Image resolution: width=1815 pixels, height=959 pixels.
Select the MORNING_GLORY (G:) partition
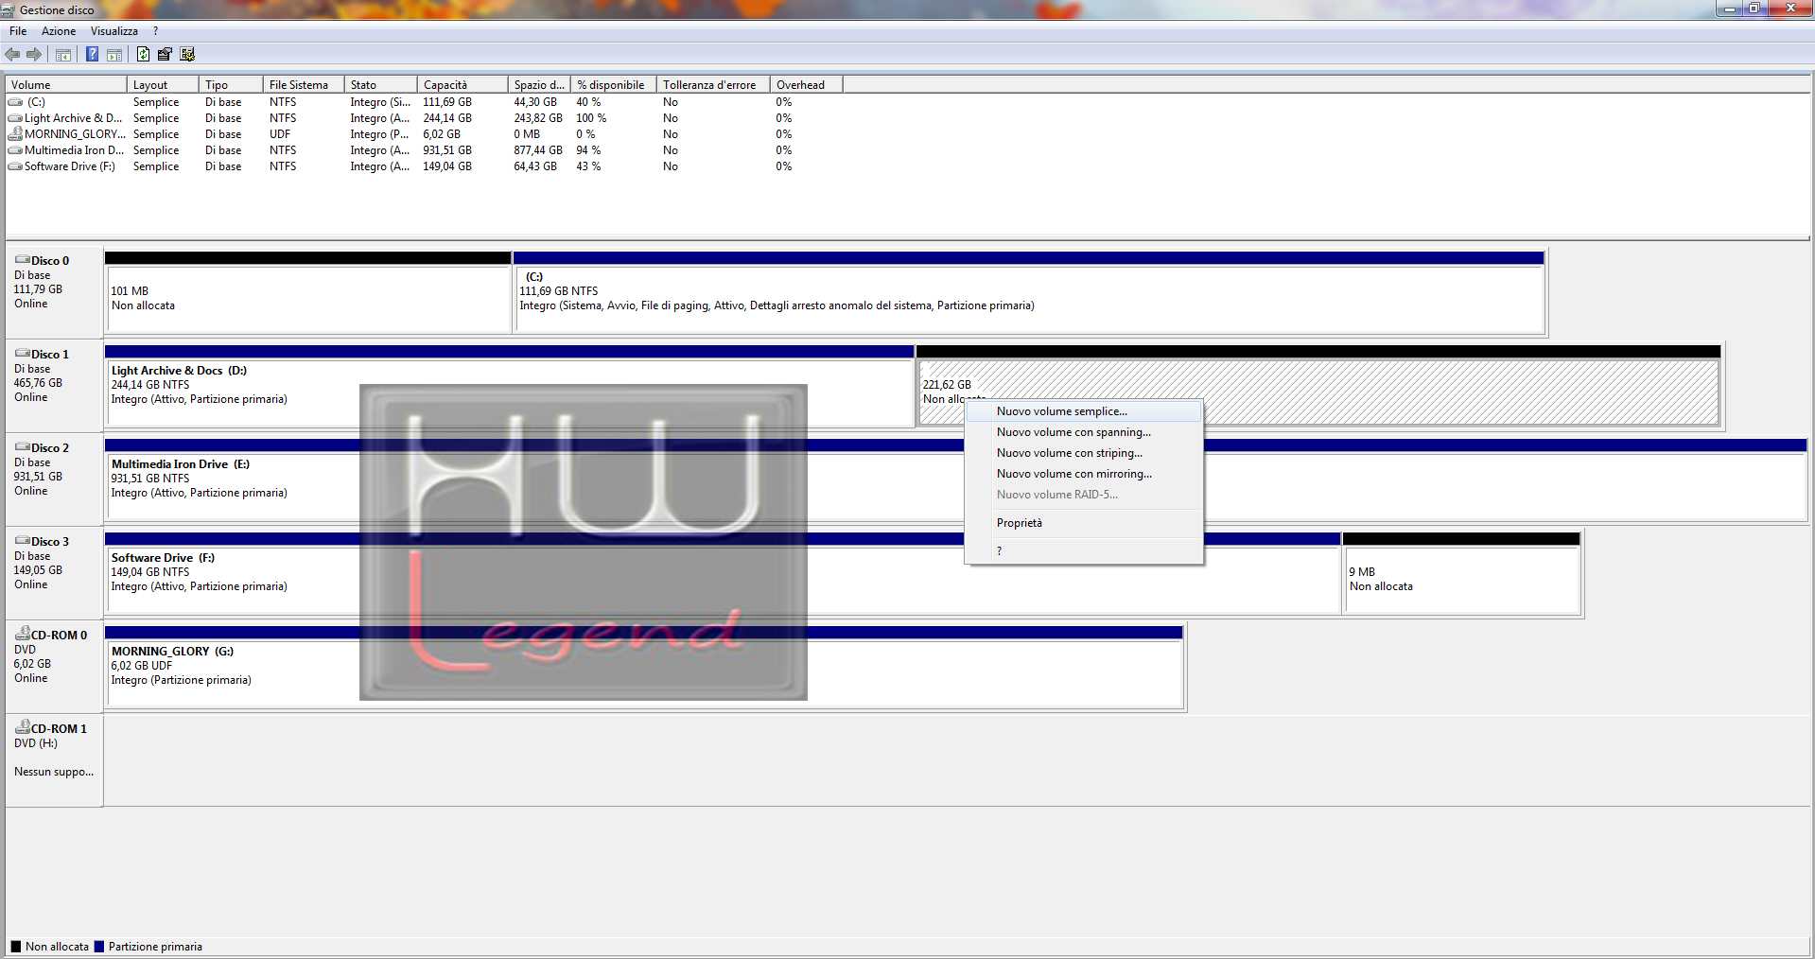pos(644,666)
